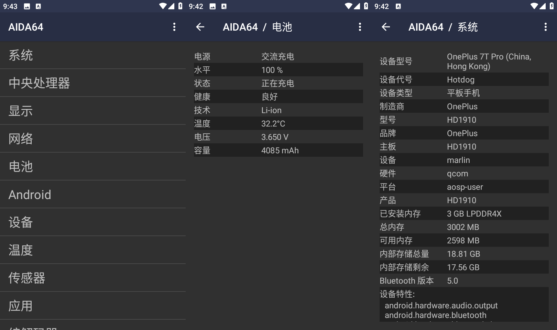The width and height of the screenshot is (557, 330).
Task: Open the 系统 menu entry
Action: (x=93, y=55)
